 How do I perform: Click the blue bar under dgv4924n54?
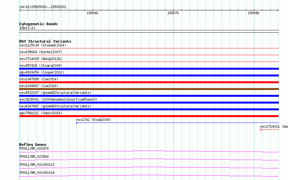click(x=149, y=75)
